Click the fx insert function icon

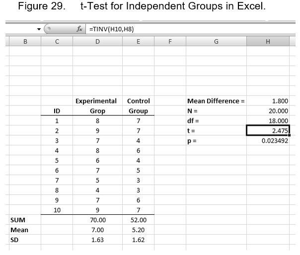coord(79,29)
